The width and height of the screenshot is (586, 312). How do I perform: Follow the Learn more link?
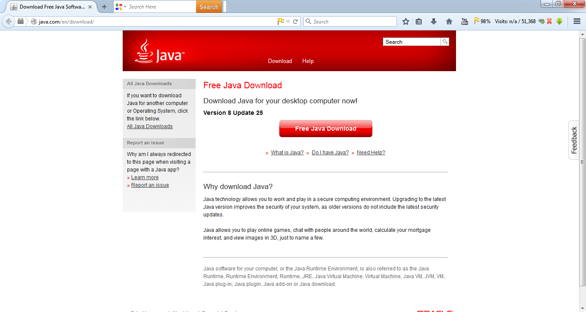[x=145, y=177]
